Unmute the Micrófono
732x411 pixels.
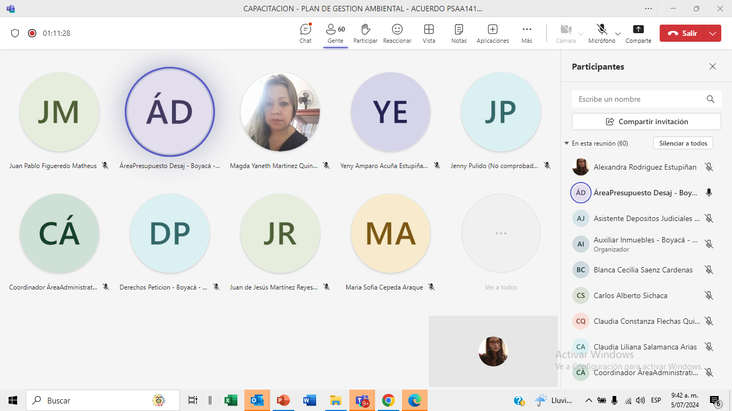point(602,33)
